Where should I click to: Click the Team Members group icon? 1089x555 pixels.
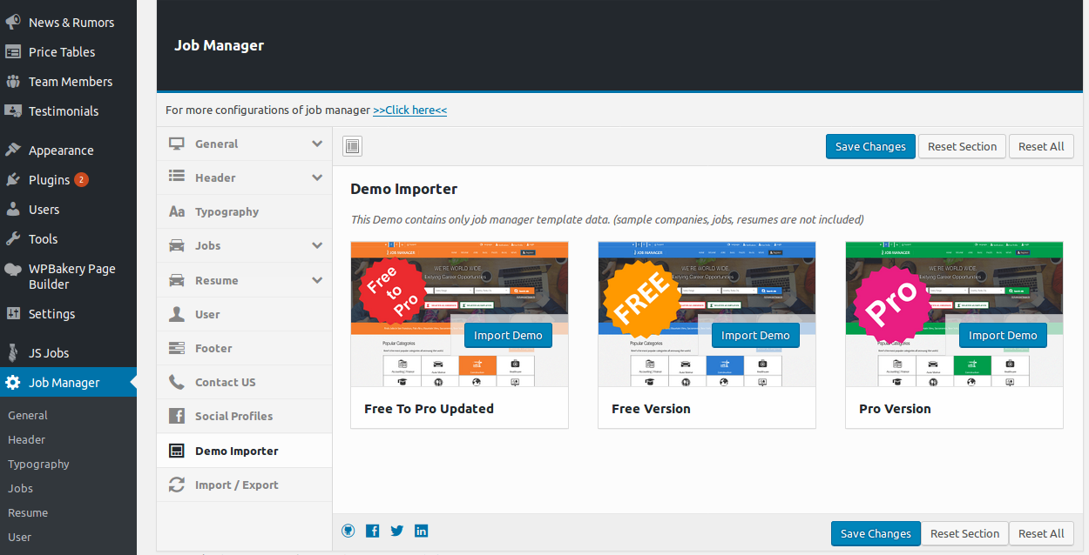(x=13, y=82)
